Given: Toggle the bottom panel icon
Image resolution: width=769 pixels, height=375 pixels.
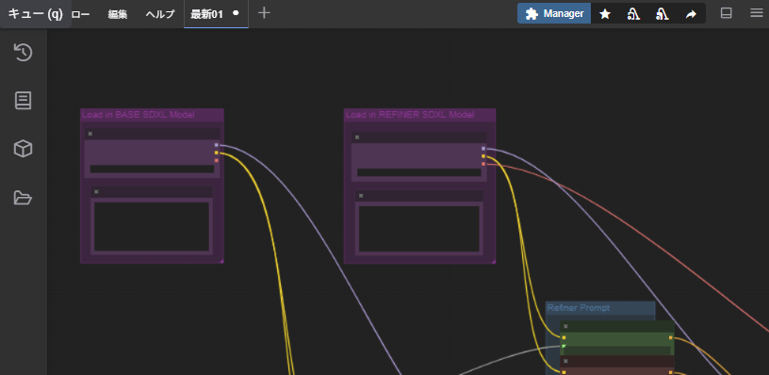Looking at the screenshot, I should click(727, 13).
